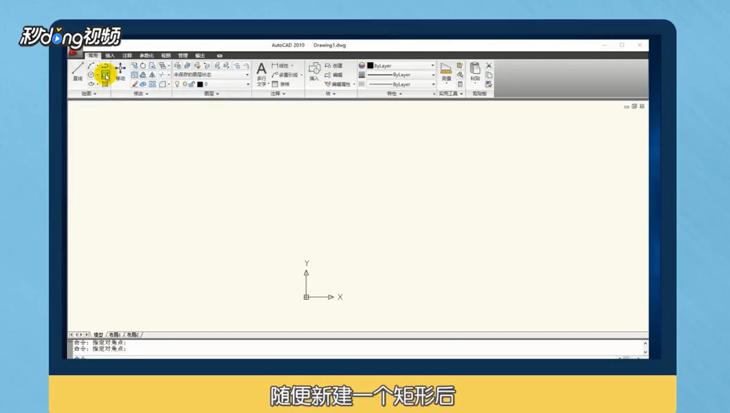
Task: Toggle layer 0 freeze sun icon
Action: tap(185, 84)
